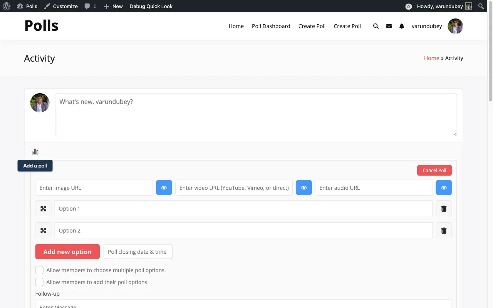
Task: Click the Cancel Poll button
Action: tap(434, 171)
